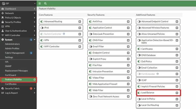Enable the Data Leak Prevention switch

click(90, 34)
